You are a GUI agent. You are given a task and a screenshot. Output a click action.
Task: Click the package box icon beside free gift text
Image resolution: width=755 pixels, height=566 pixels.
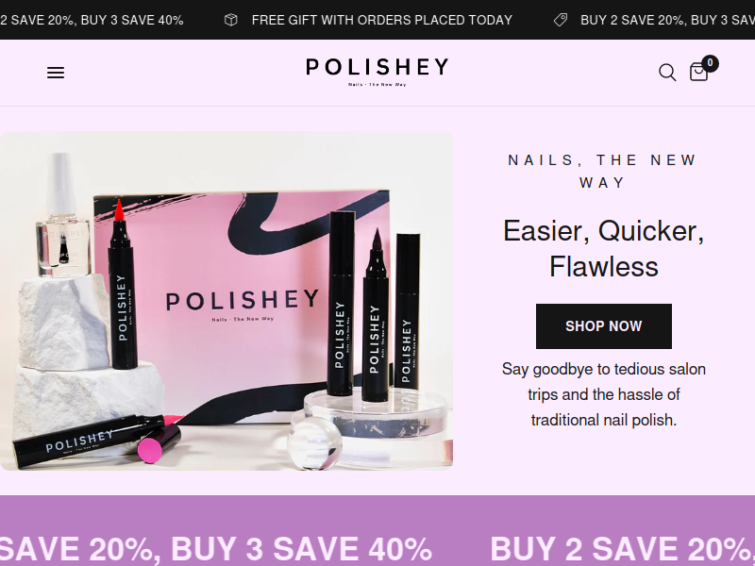click(x=231, y=20)
